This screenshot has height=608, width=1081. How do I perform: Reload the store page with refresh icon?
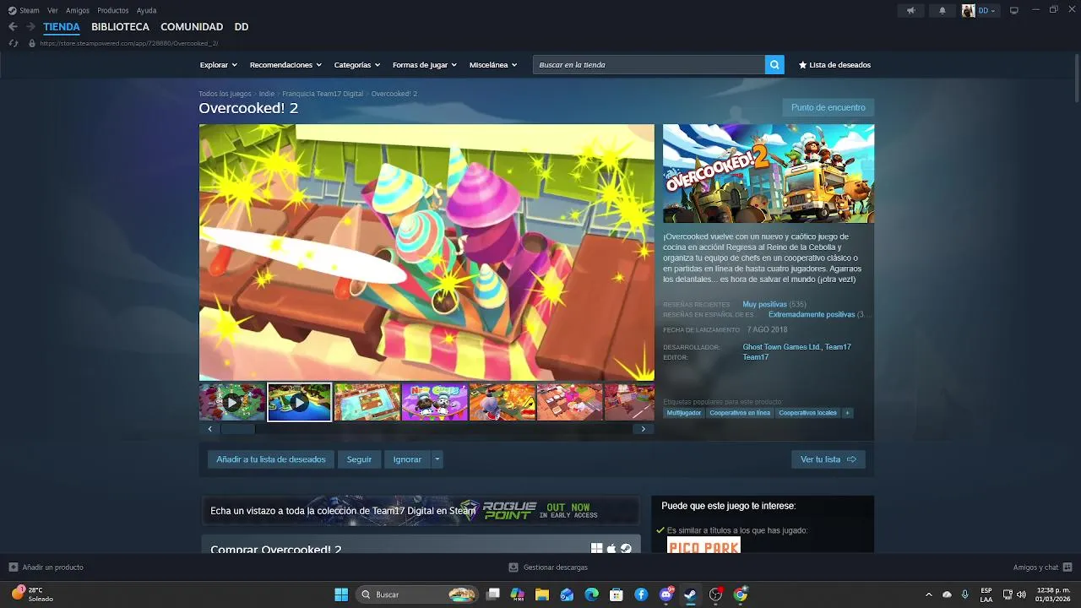(14, 43)
